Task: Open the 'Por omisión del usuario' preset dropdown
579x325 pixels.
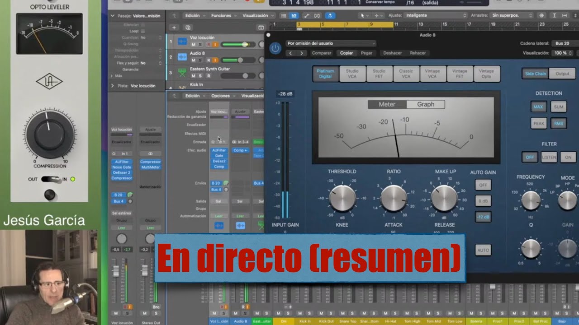Action: coord(331,43)
